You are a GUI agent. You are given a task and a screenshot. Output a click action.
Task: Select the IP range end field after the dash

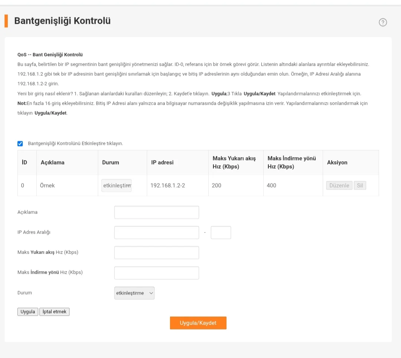221,232
